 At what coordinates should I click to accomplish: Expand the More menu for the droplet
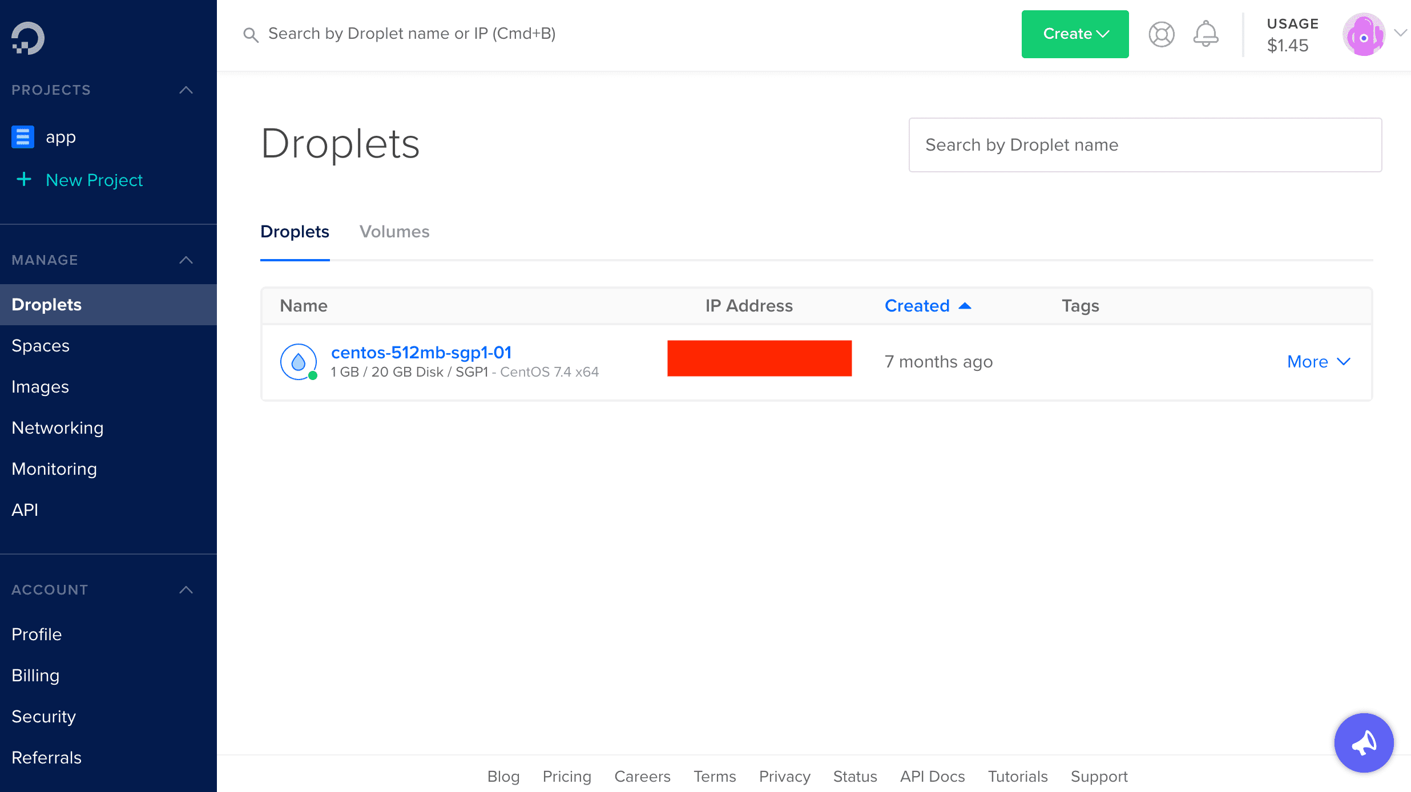point(1319,362)
